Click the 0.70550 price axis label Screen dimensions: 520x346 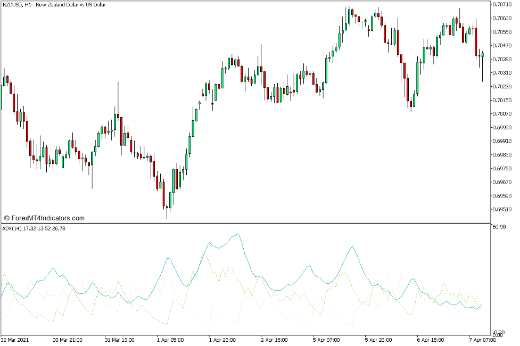coord(502,32)
